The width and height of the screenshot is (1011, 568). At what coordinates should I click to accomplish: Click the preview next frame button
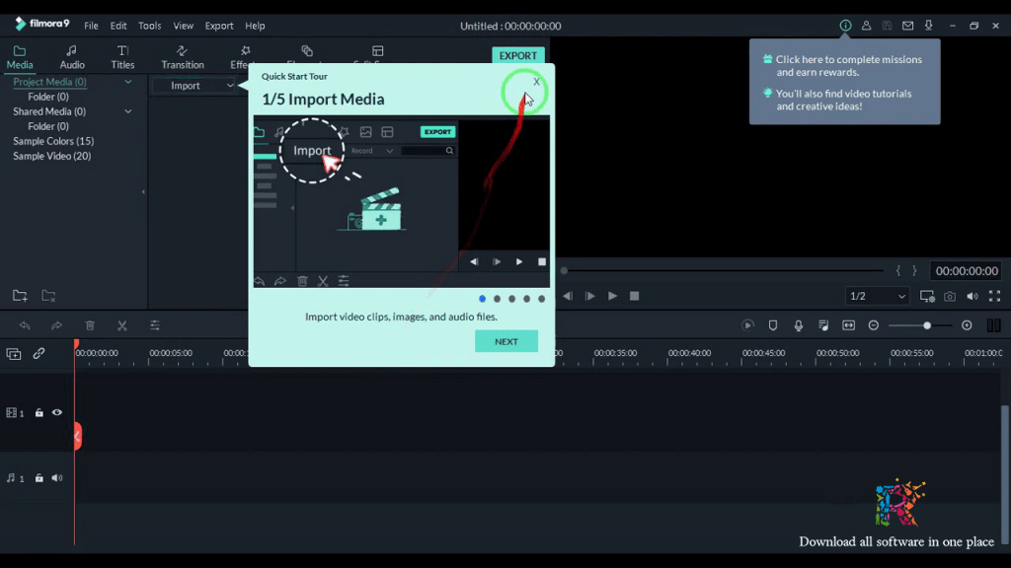(x=589, y=296)
